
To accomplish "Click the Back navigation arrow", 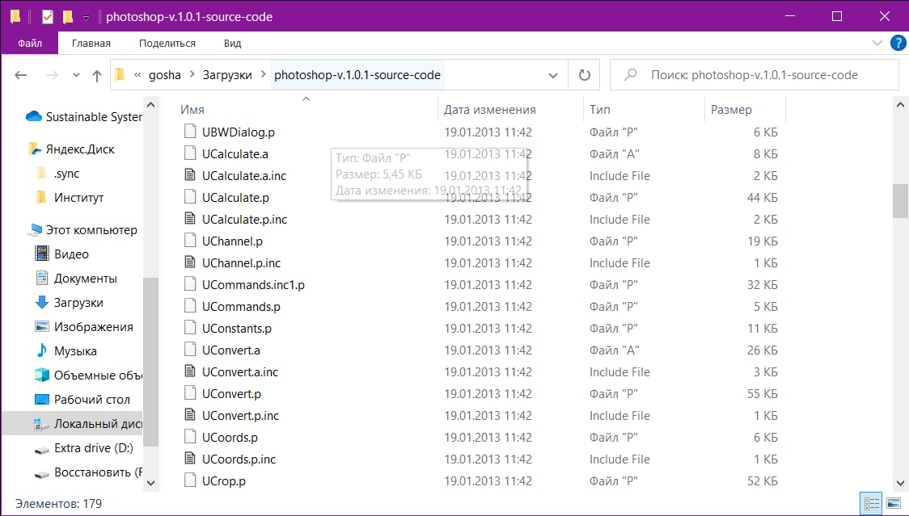I will [x=21, y=75].
